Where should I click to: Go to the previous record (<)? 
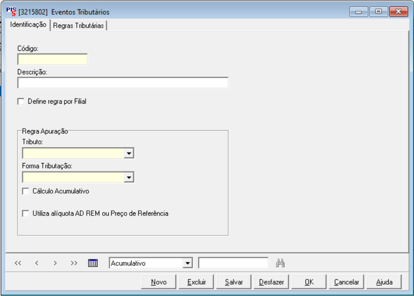pos(37,263)
